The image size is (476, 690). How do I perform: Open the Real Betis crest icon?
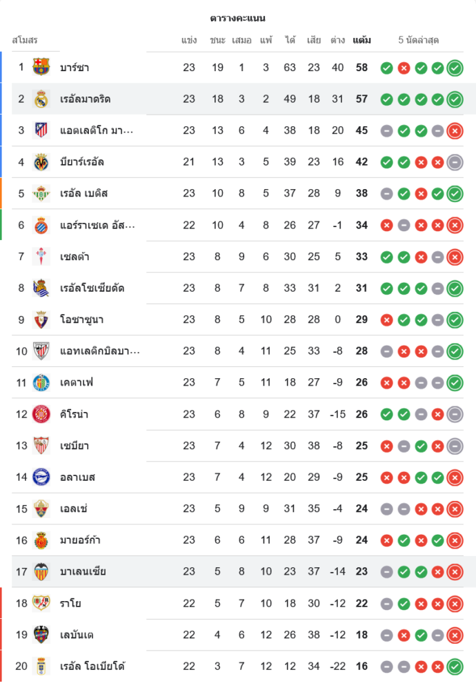41,194
